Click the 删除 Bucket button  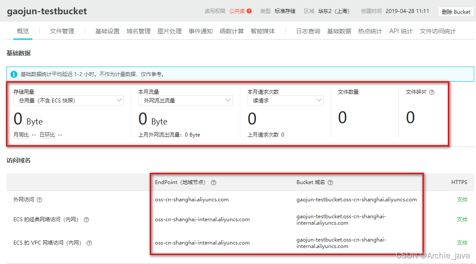pos(456,12)
